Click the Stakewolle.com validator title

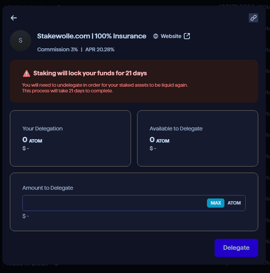point(92,36)
